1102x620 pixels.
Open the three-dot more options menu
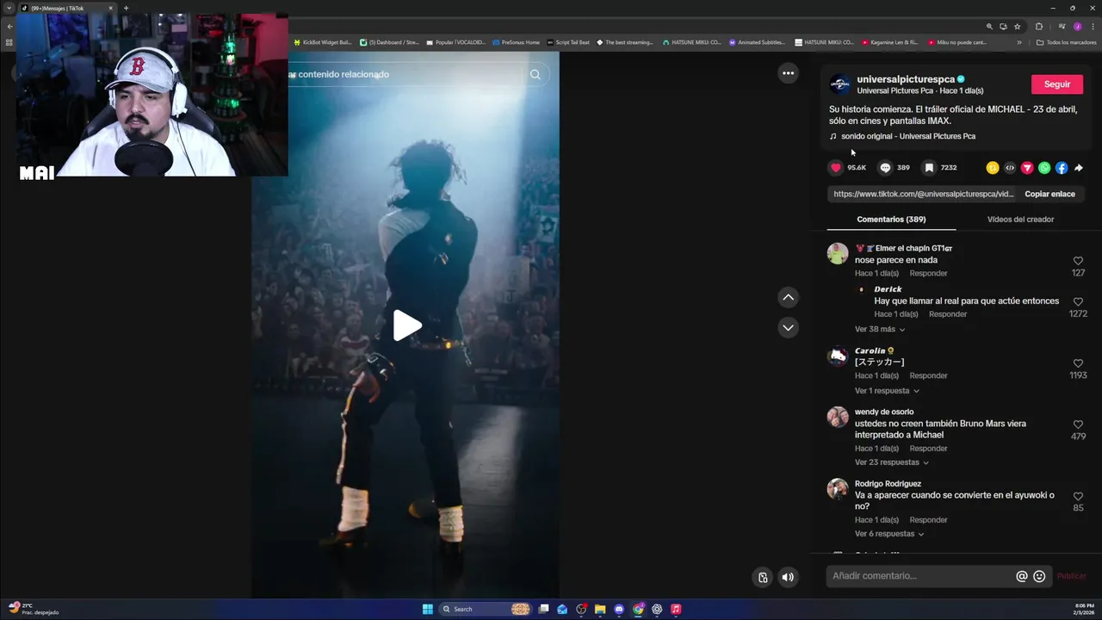pyautogui.click(x=788, y=73)
